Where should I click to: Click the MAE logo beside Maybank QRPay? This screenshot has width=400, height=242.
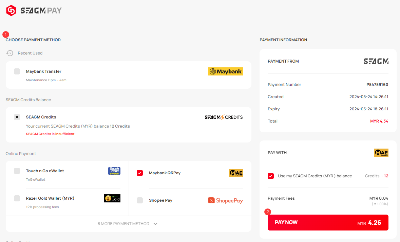click(x=236, y=173)
